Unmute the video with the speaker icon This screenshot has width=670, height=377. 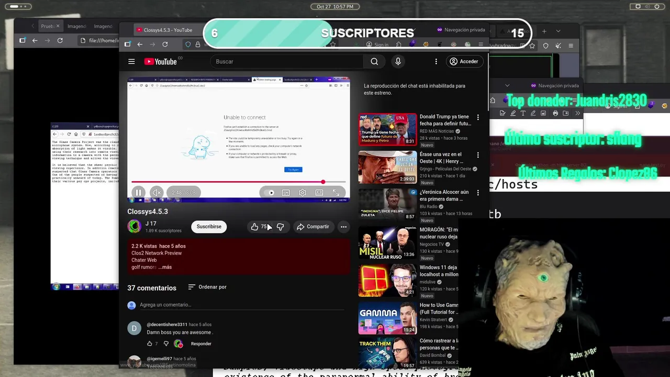156,193
